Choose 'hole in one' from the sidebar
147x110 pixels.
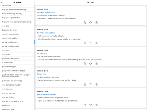click(17, 105)
